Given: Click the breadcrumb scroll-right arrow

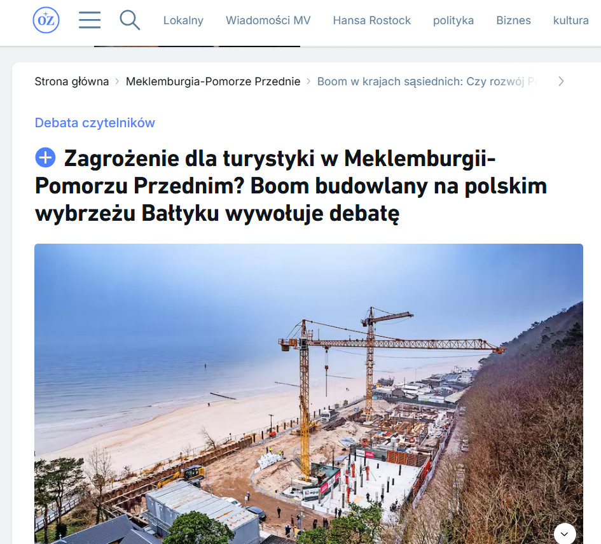Looking at the screenshot, I should [x=561, y=81].
